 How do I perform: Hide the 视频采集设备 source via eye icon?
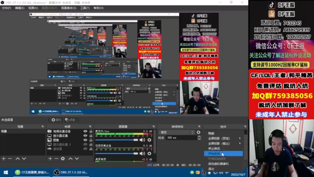pyautogui.click(x=85, y=131)
